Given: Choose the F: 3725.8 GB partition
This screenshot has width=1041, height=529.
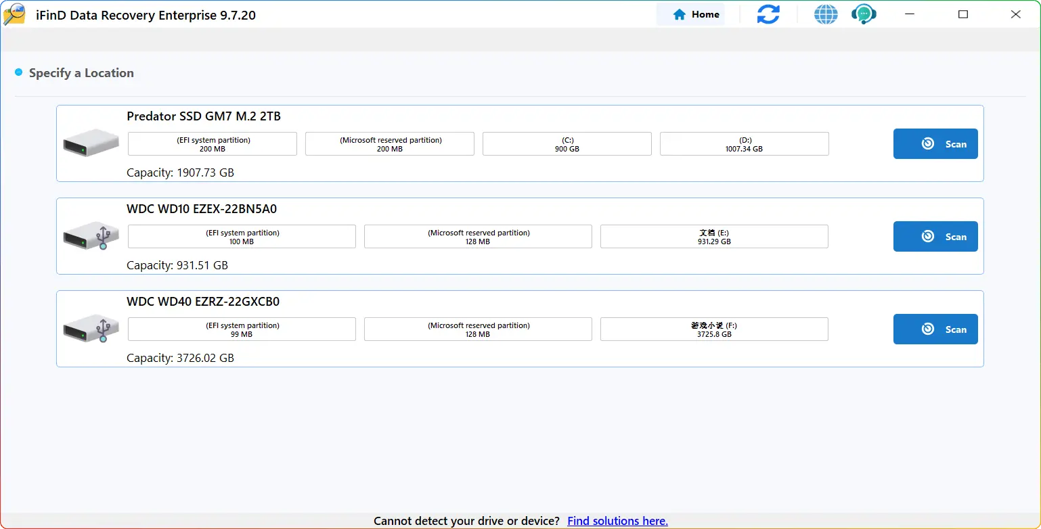Looking at the screenshot, I should click(x=713, y=329).
